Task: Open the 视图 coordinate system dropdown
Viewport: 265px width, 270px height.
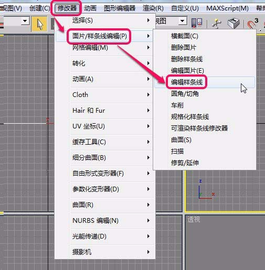Action: click(x=182, y=21)
